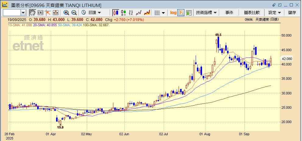This screenshot has height=141, width=302.
Task: Open the 設定 settings dropdown
Action: (x=275, y=13)
